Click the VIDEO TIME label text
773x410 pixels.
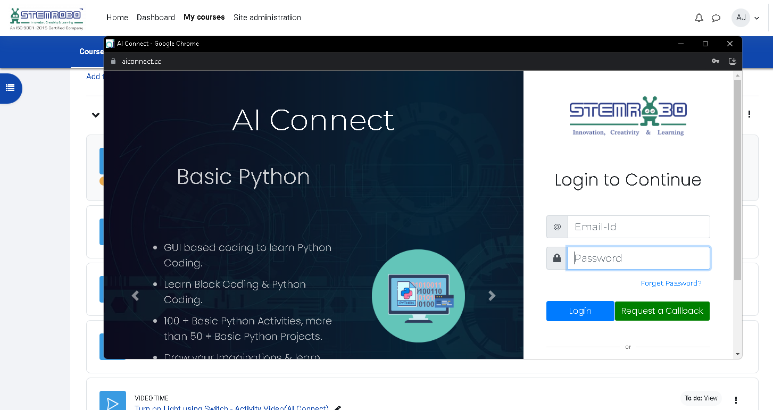point(152,398)
